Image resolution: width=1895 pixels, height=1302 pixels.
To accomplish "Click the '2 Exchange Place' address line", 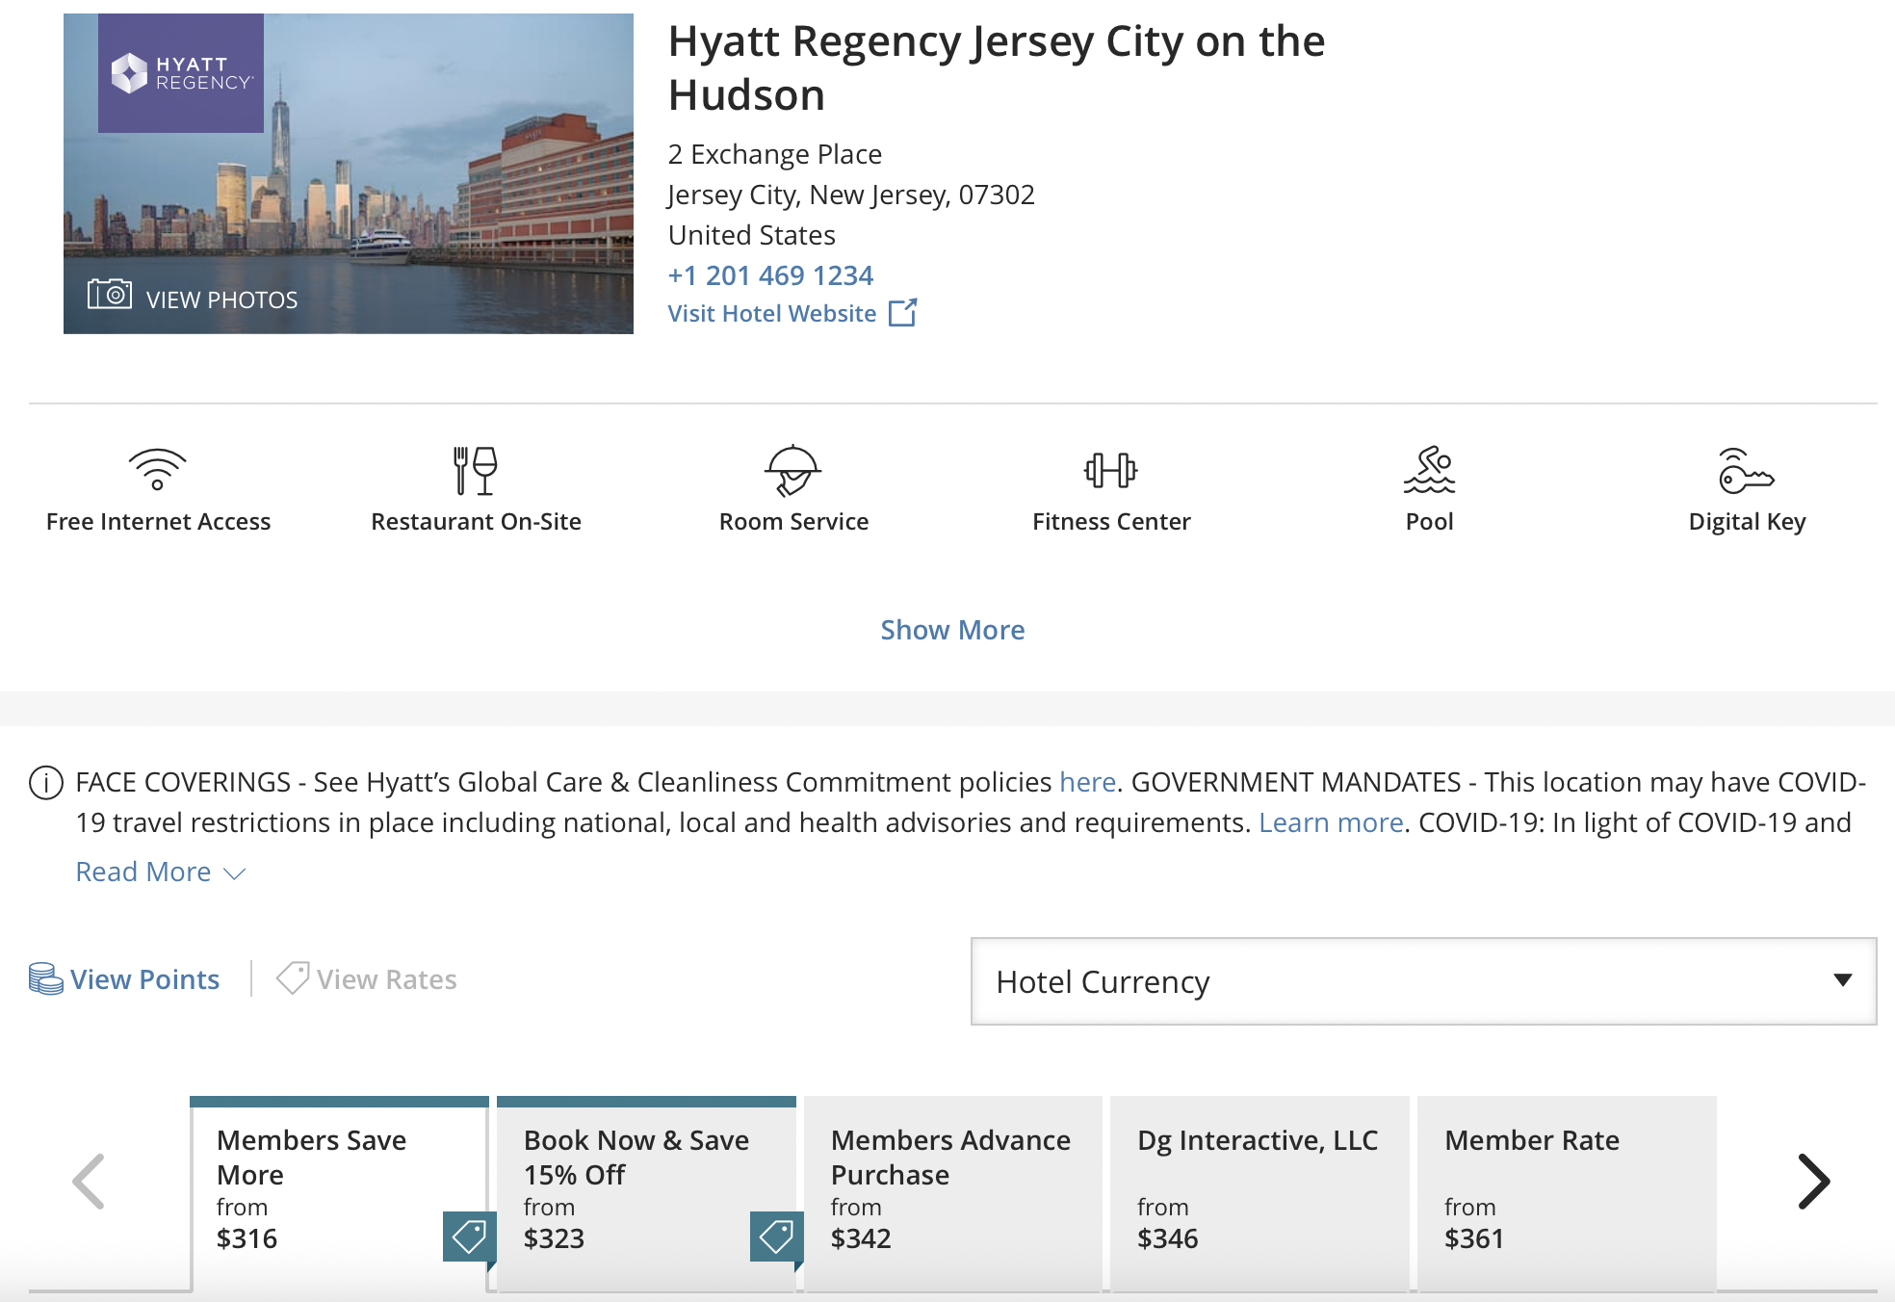I will [775, 154].
